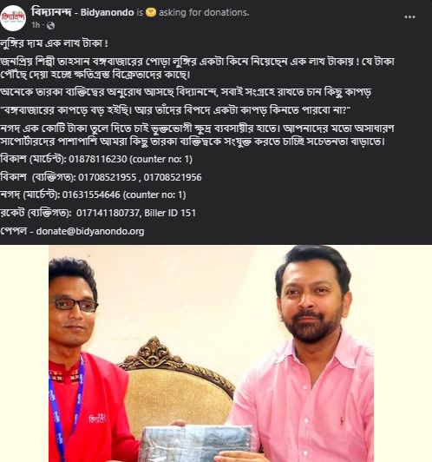Select the bKash personal number 01708521955
The height and width of the screenshot is (462, 432).
(107, 177)
